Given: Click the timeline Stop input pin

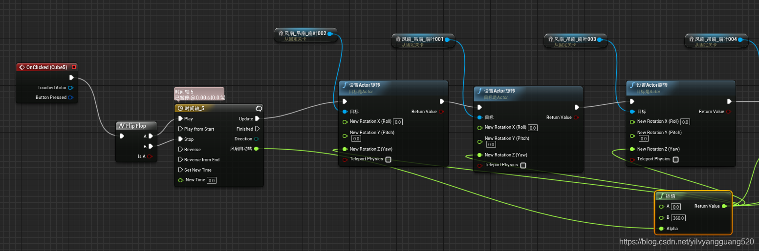Looking at the screenshot, I should pyautogui.click(x=180, y=139).
